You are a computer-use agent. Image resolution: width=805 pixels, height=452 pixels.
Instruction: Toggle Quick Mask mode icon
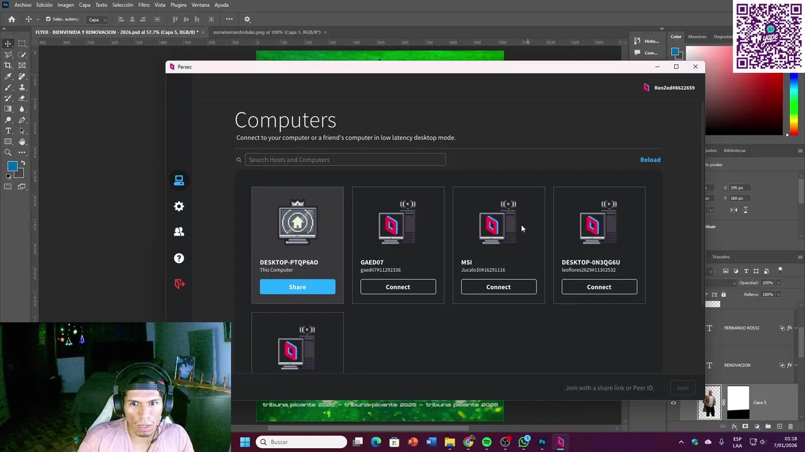click(x=8, y=186)
